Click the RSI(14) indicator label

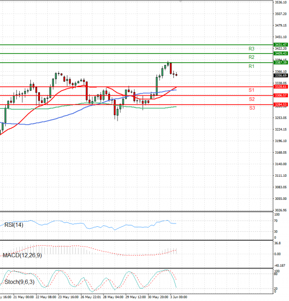14,225
